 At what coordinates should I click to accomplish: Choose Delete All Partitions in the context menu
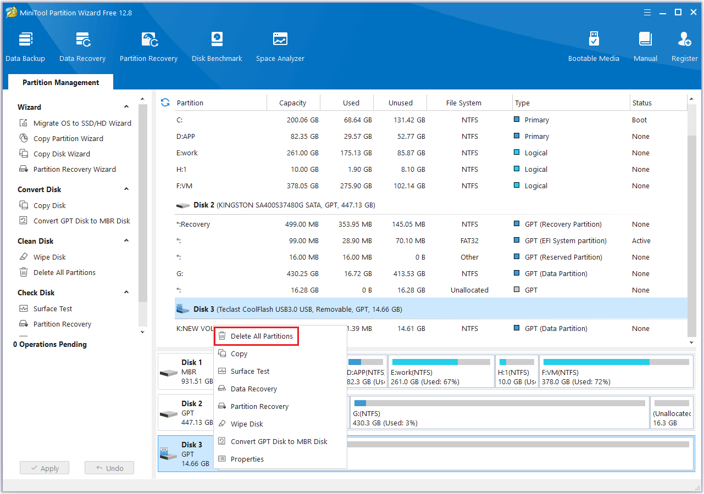click(x=257, y=336)
